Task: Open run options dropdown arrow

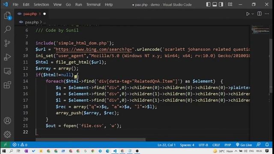Action: pos(253,14)
